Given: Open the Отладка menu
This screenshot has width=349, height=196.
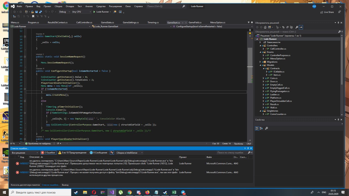Looking at the screenshot, I should point(70,6).
